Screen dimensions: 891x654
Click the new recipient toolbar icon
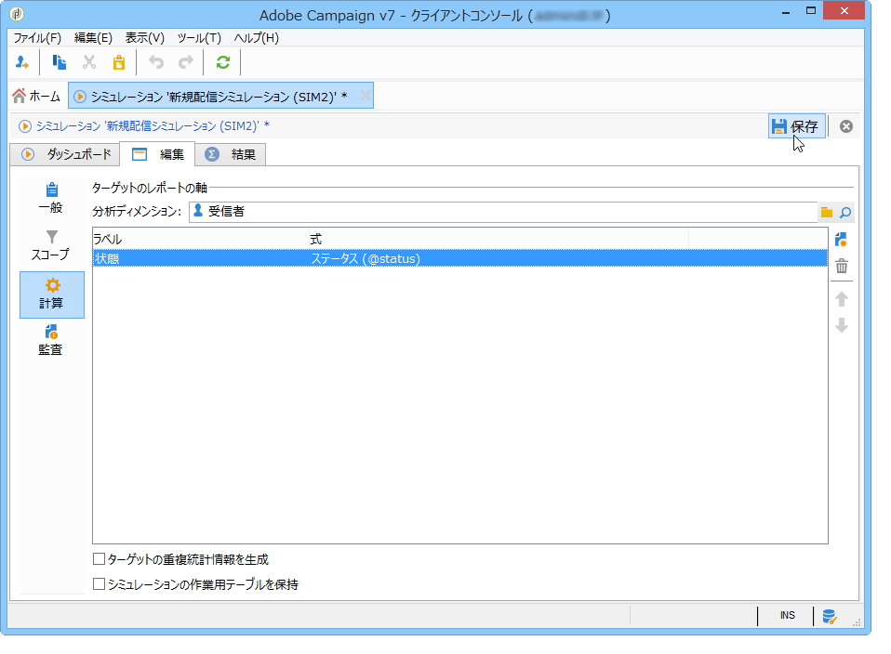(21, 62)
